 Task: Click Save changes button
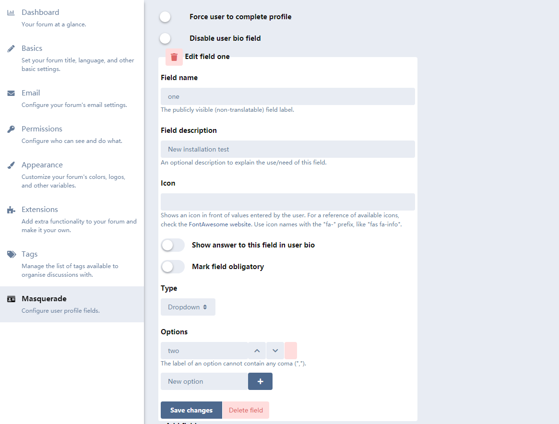(x=191, y=410)
